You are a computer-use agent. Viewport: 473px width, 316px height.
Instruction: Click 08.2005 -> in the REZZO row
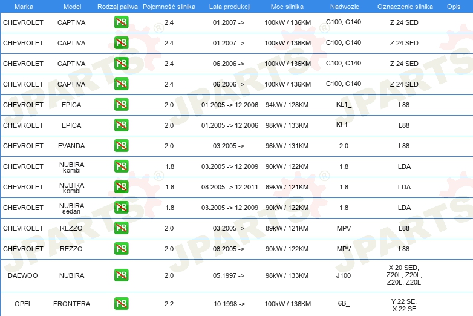tap(229, 249)
